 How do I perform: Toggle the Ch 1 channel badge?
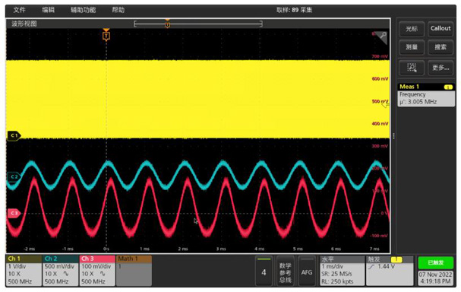[24, 271]
